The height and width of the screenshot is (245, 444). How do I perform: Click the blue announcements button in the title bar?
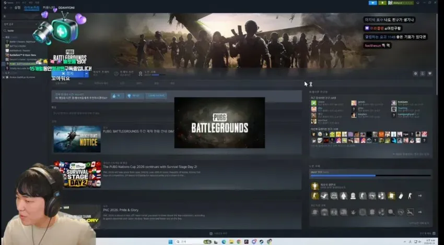pyautogui.click(x=372, y=3)
